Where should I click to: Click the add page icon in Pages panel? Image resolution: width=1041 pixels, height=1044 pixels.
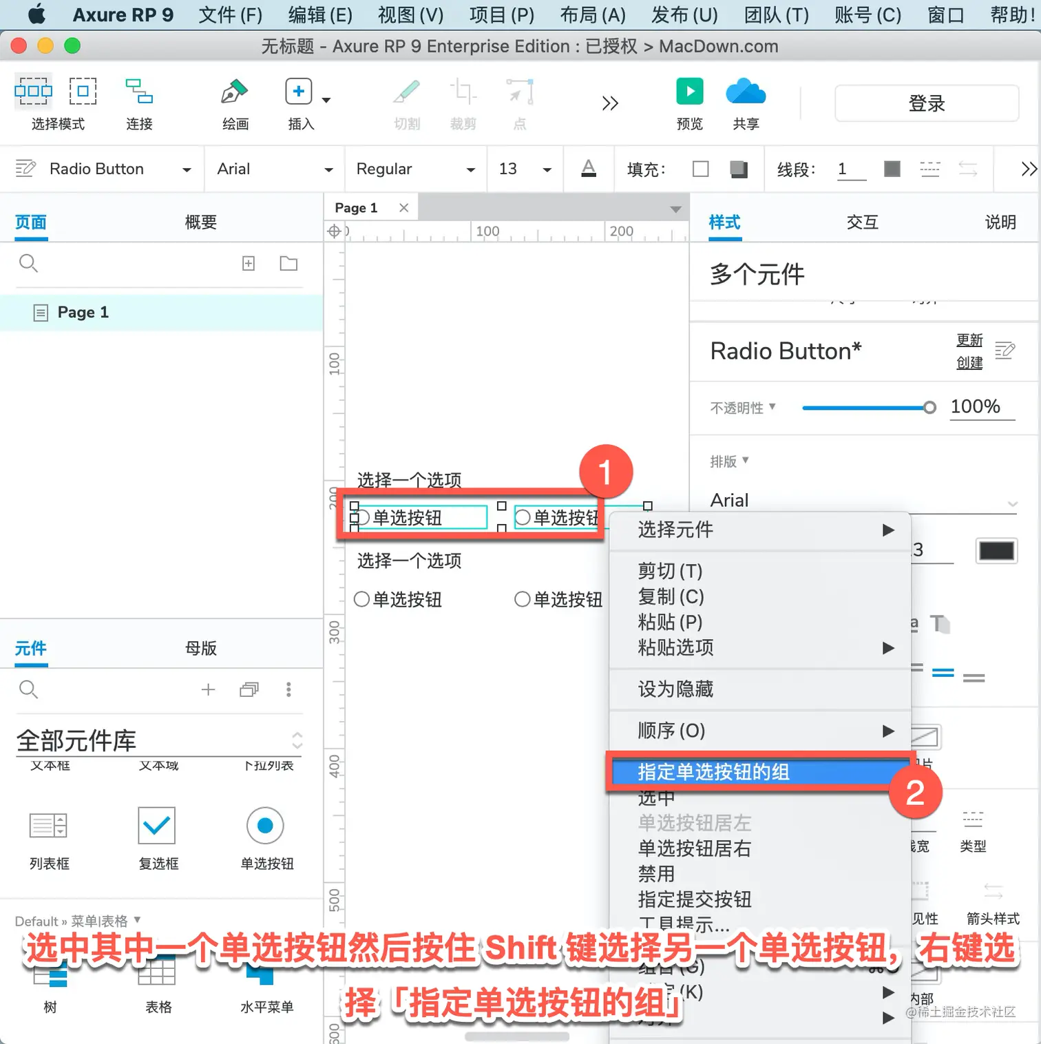click(x=249, y=263)
